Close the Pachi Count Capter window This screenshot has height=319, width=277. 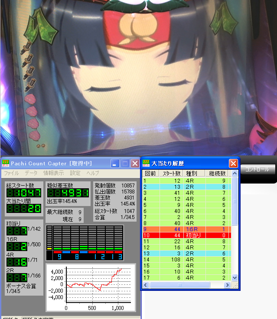[x=135, y=163]
